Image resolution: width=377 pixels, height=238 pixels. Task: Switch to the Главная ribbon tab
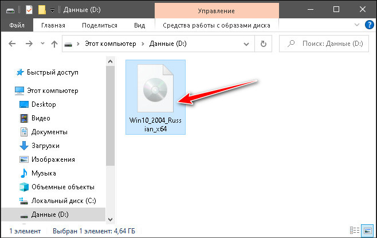coord(53,25)
